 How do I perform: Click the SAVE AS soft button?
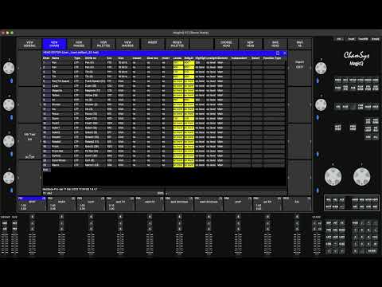click(300, 44)
